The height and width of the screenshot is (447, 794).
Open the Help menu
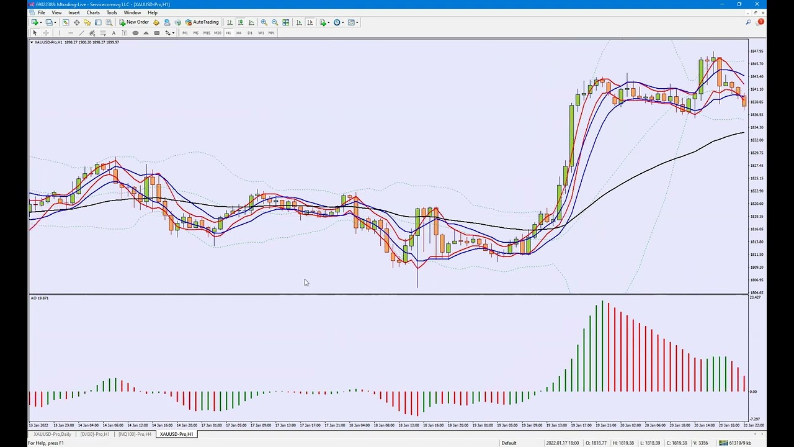(x=153, y=12)
